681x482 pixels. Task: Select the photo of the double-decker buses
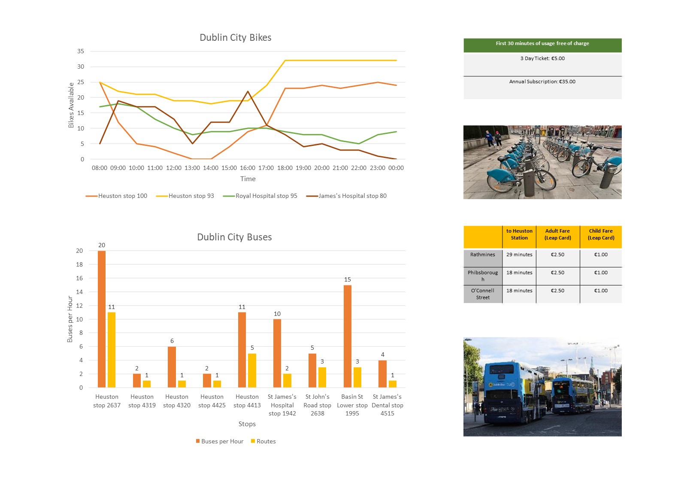pyautogui.click(x=542, y=387)
